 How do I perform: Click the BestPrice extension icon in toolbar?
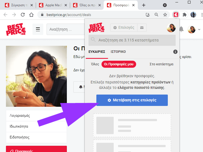(x=176, y=15)
